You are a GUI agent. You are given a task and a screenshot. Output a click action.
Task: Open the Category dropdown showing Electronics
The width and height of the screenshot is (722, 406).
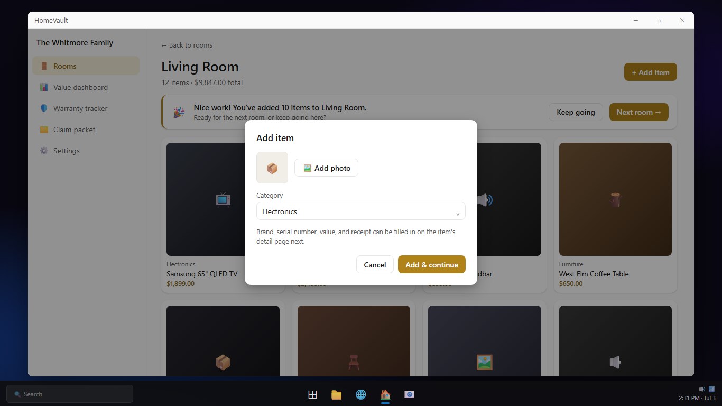coord(360,211)
